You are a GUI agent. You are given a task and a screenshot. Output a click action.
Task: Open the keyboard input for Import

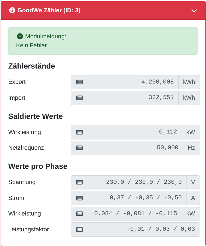(79, 98)
